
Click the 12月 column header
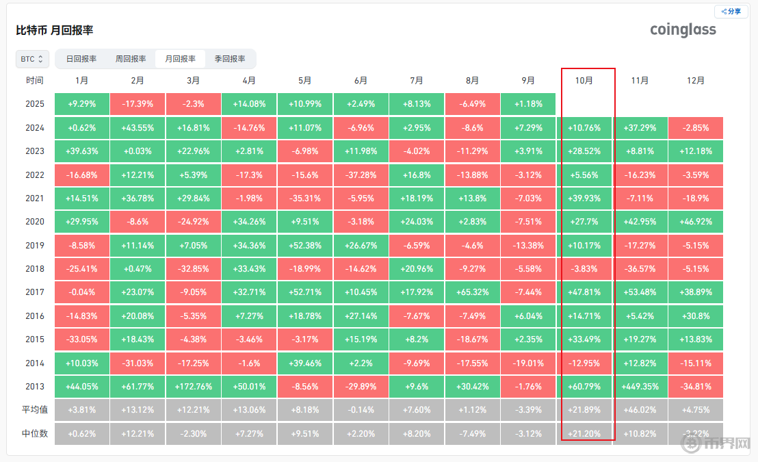(x=695, y=81)
